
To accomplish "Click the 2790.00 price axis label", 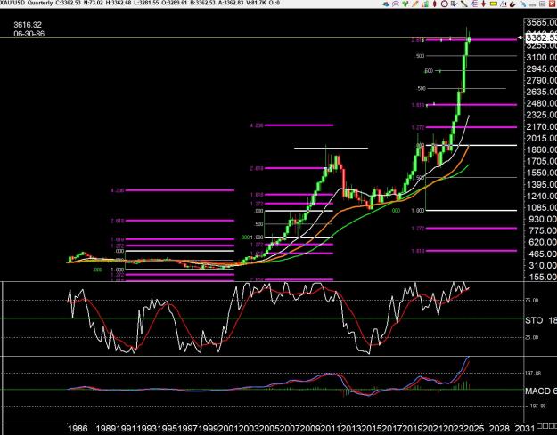I will click(541, 80).
